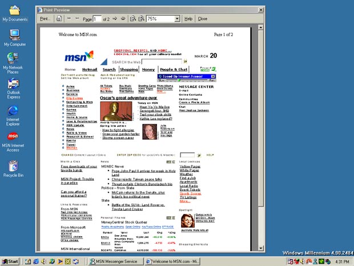Click Welcome to MSN.com header text
This screenshot has height=266, width=354.
78,34
